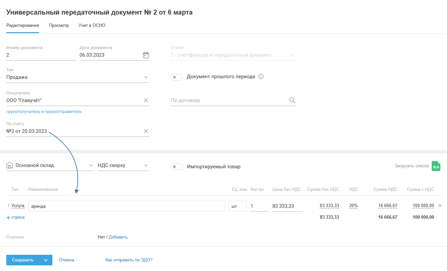Click the warehouse icon beside Основной склад

click(10, 166)
